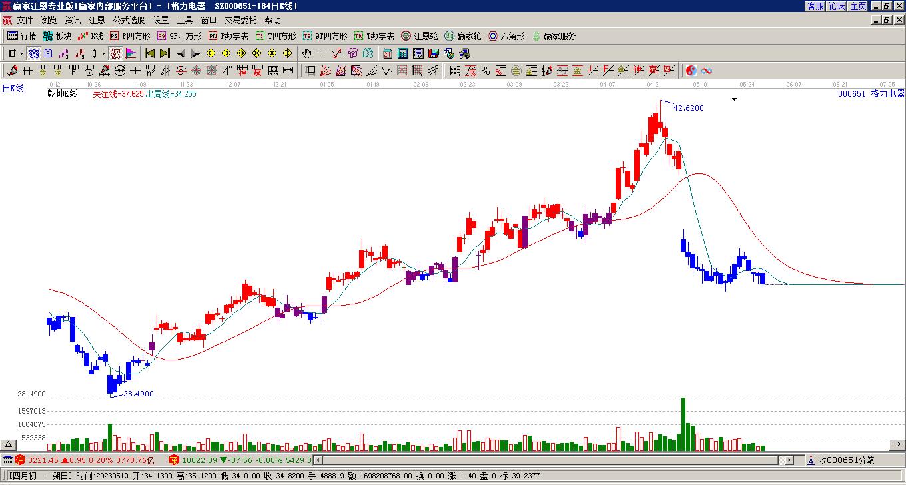This screenshot has width=906, height=485.
Task: Select the hand pan tool
Action: pyautogui.click(x=307, y=53)
